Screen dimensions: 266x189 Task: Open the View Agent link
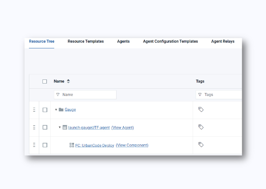(122, 127)
